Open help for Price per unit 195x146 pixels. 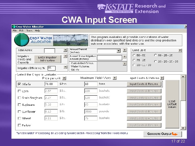point(64,78)
